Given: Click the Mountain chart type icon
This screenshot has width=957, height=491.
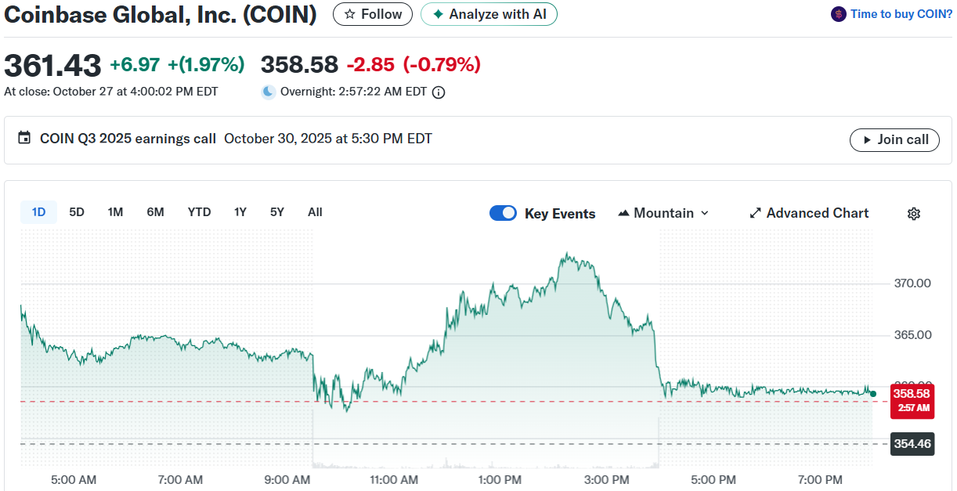Looking at the screenshot, I should 624,213.
